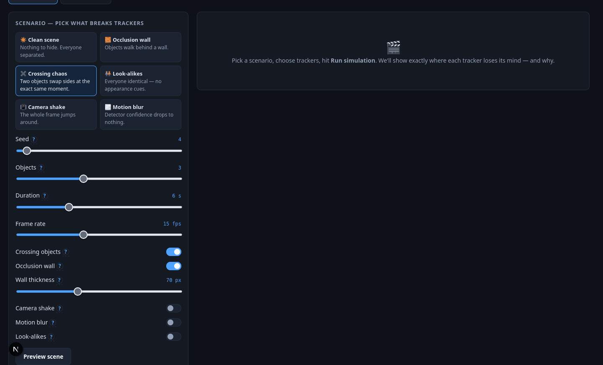Viewport: 603px width, 365px height.
Task: Open the Seed help question icon
Action: (34, 139)
